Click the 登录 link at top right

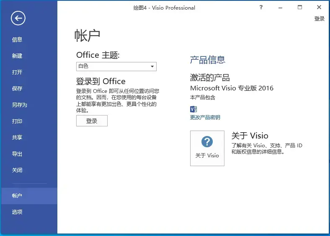319,19
